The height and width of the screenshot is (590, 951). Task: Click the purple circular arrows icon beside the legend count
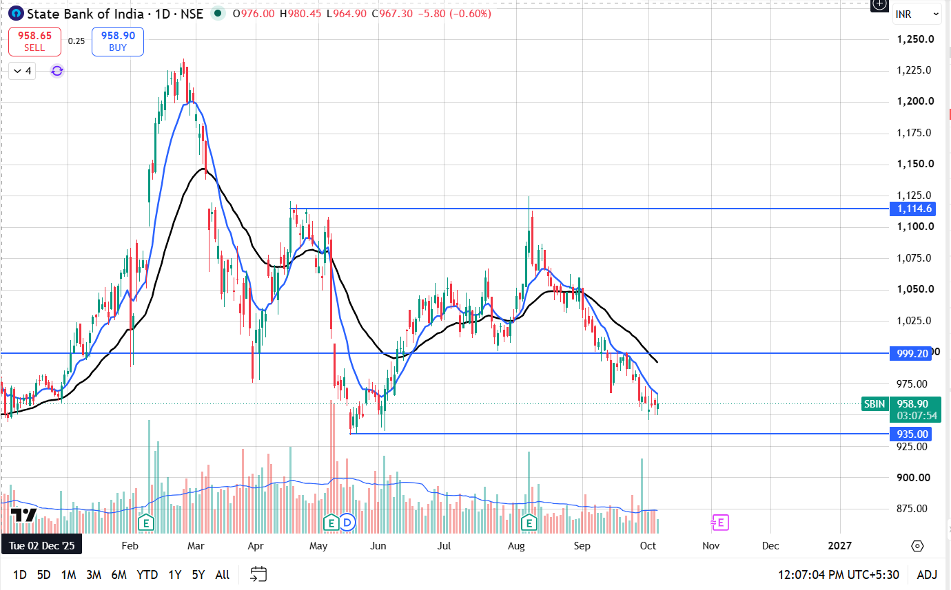(x=57, y=70)
